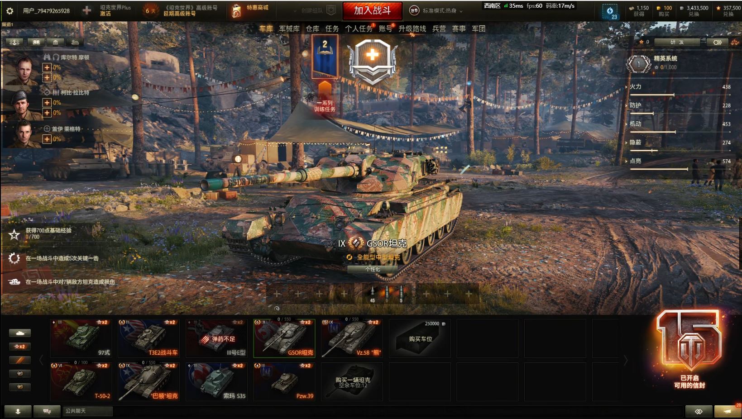Expand the 机动 mobility stat section
This screenshot has width=742, height=419.
(x=635, y=124)
